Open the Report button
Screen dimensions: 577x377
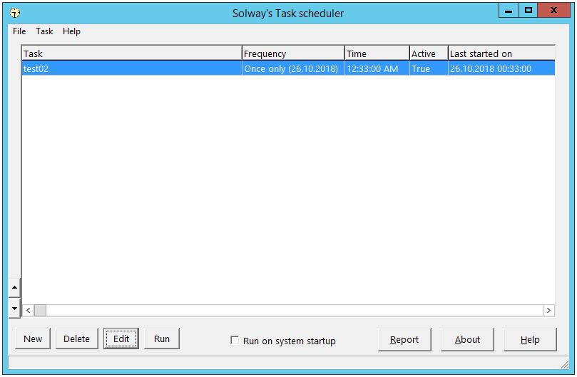[404, 340]
